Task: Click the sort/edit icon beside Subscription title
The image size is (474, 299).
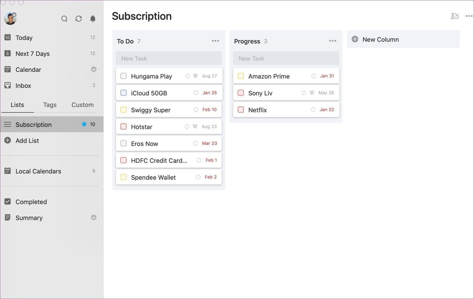Action: [x=455, y=16]
